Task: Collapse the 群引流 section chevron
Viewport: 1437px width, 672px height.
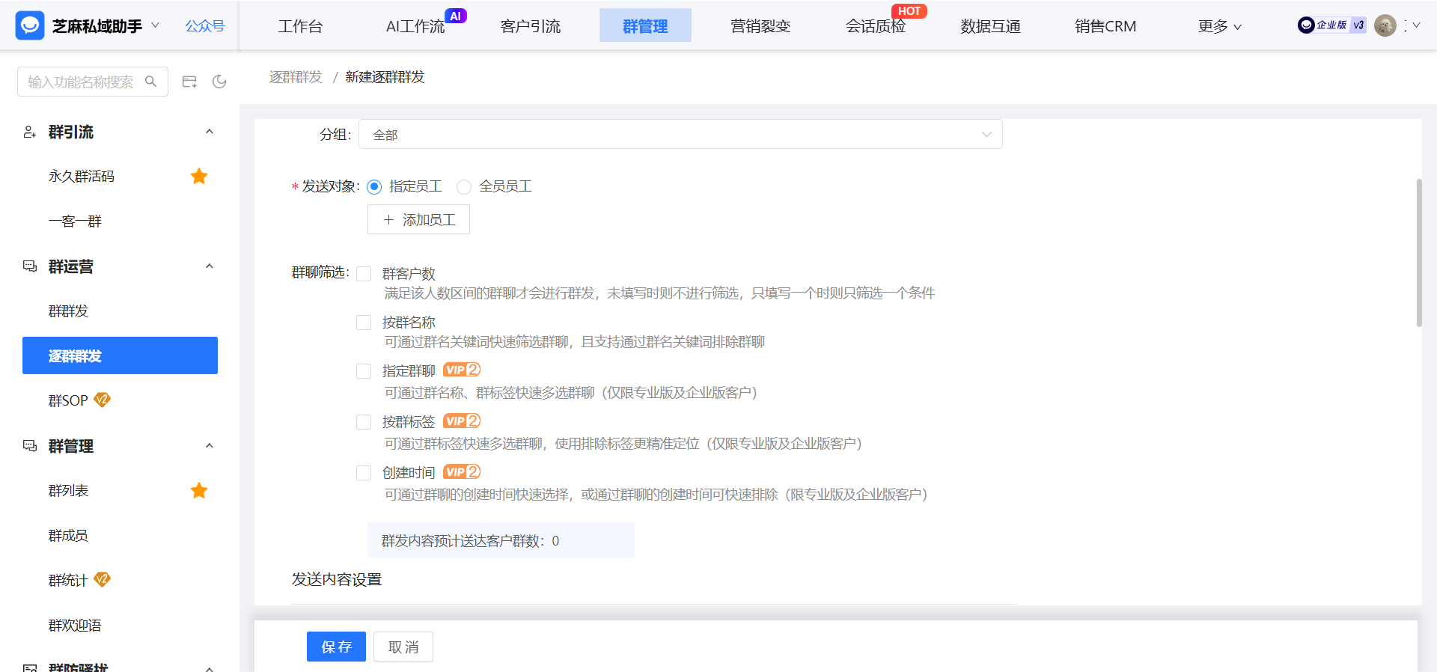Action: pos(210,132)
